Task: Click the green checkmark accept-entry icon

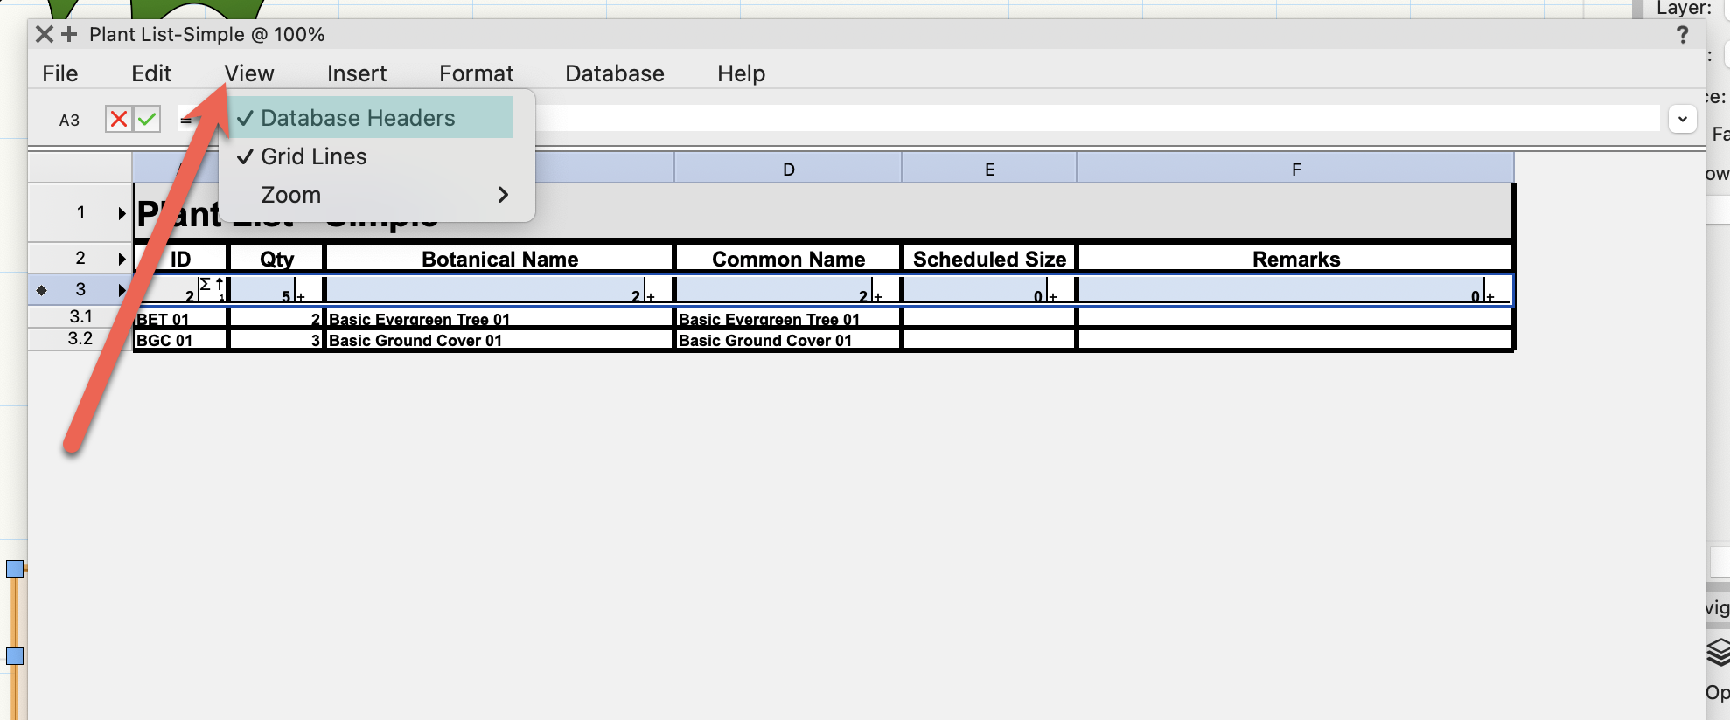Action: coord(147,119)
